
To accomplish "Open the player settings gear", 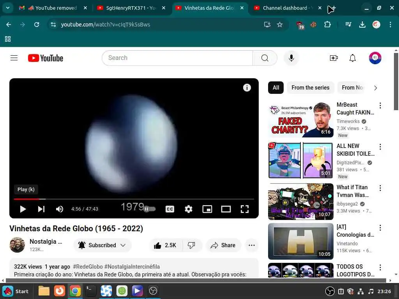I will point(188,209).
